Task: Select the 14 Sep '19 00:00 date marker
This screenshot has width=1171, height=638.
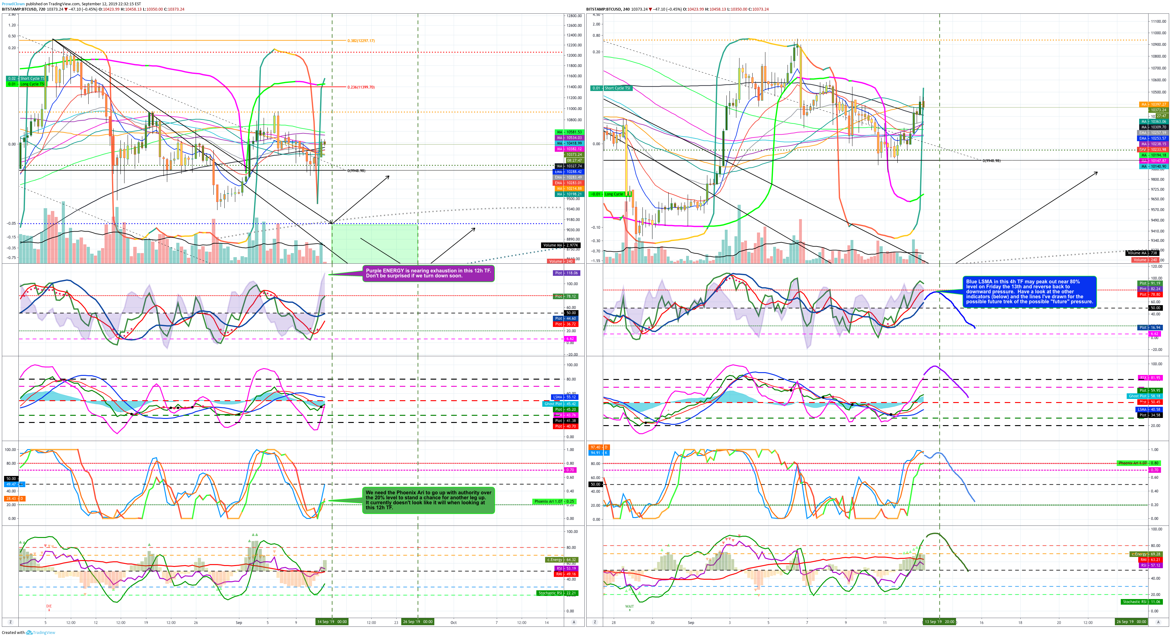Action: (332, 622)
